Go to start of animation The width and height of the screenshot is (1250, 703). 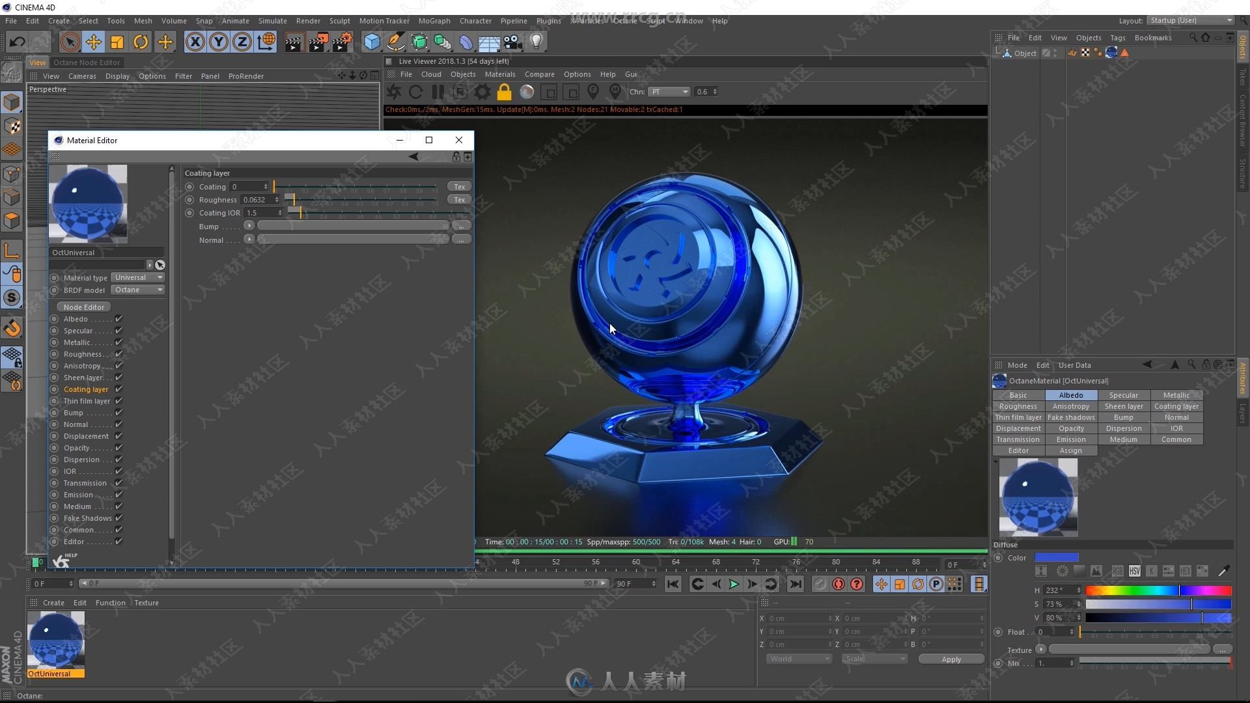[673, 584]
